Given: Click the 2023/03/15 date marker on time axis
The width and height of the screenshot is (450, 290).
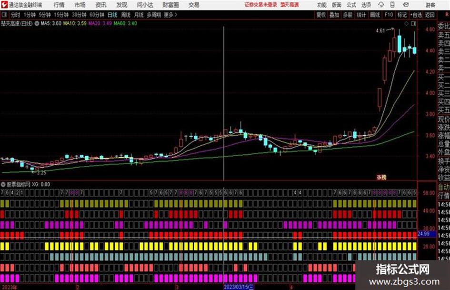Looking at the screenshot, I should coord(239,287).
